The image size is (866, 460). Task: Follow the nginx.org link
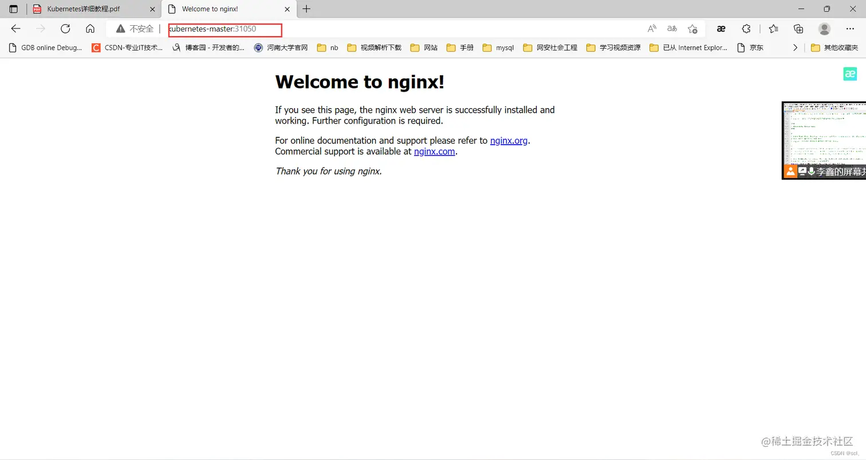509,141
